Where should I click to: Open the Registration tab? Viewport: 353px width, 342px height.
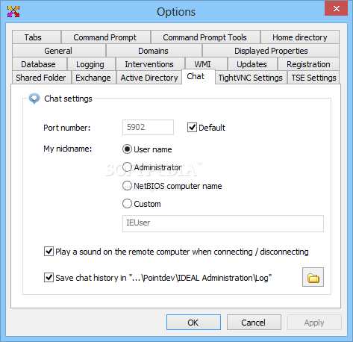click(x=308, y=64)
